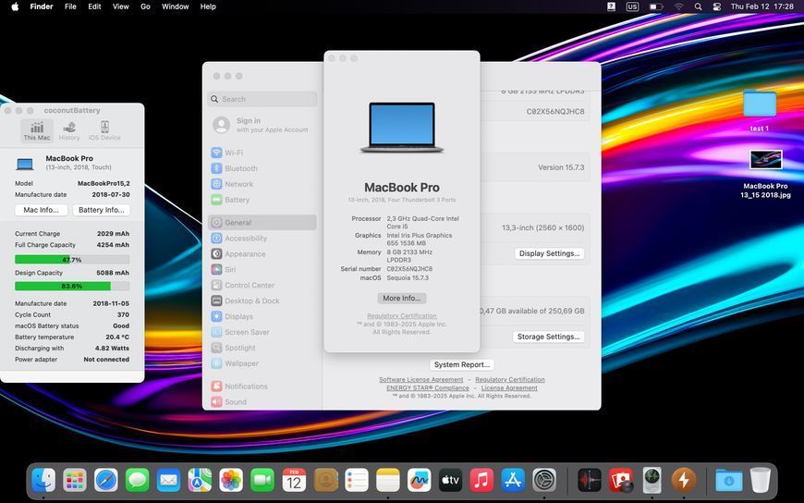The width and height of the screenshot is (804, 503).
Task: Open the Messages app in the Dock
Action: (138, 481)
